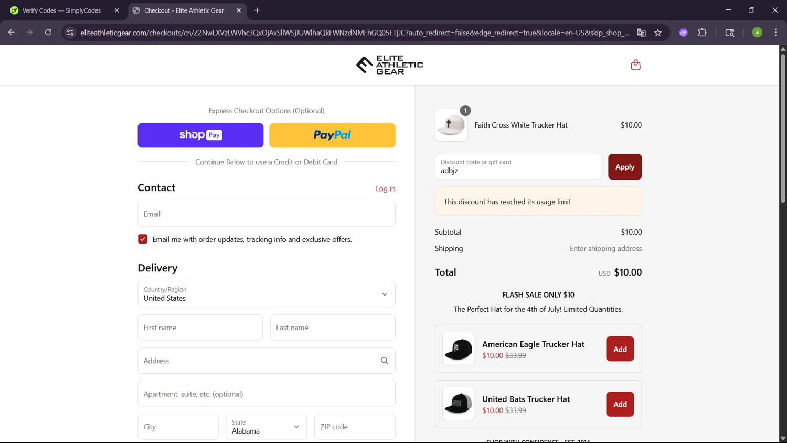Apply the discount code

tap(625, 167)
